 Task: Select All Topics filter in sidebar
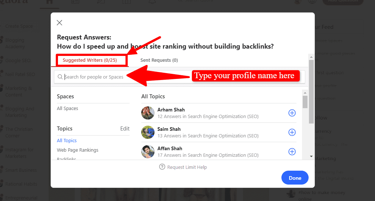67,140
